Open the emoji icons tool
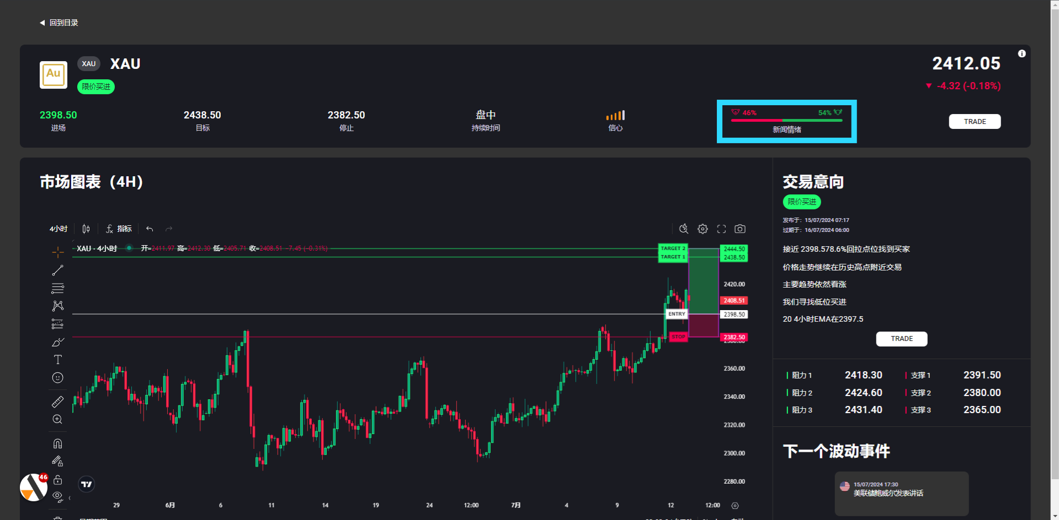This screenshot has width=1059, height=520. pos(57,378)
